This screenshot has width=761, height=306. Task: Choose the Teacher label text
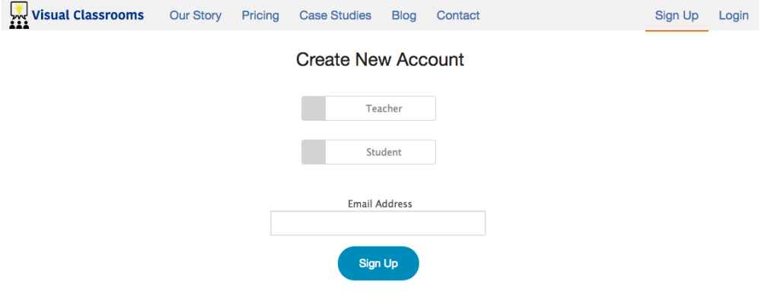tap(384, 109)
